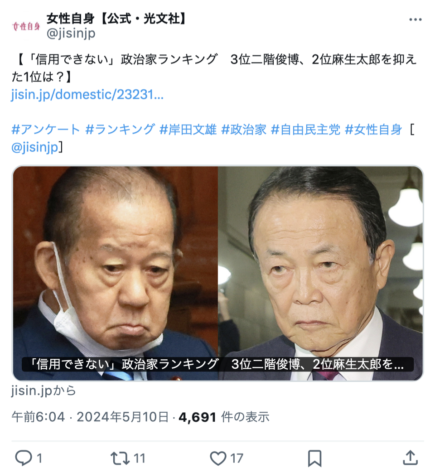The width and height of the screenshot is (435, 473).
Task: Open the jisin.jp/domestic article link
Action: point(87,94)
